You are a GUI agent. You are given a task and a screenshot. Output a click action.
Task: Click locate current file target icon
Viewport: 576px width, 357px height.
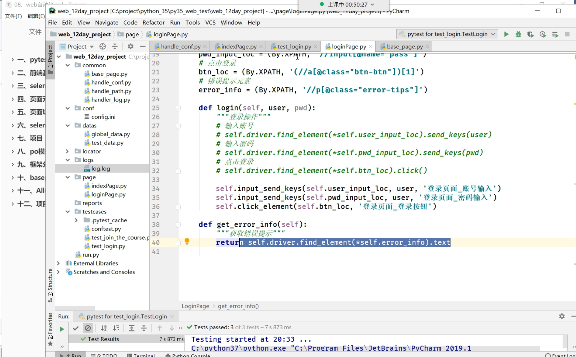(102, 46)
